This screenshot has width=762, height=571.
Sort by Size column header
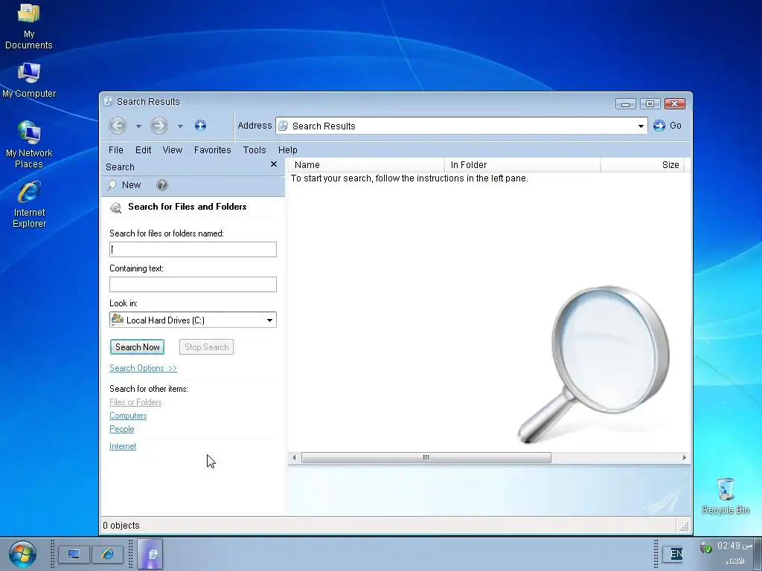pos(642,165)
